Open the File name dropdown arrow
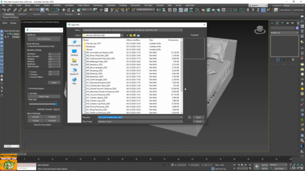This screenshot has width=305, height=171. pos(181,117)
